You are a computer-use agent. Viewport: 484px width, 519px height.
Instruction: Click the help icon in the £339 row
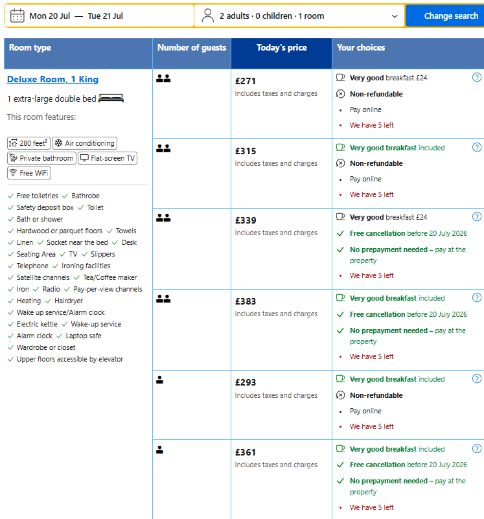[477, 217]
